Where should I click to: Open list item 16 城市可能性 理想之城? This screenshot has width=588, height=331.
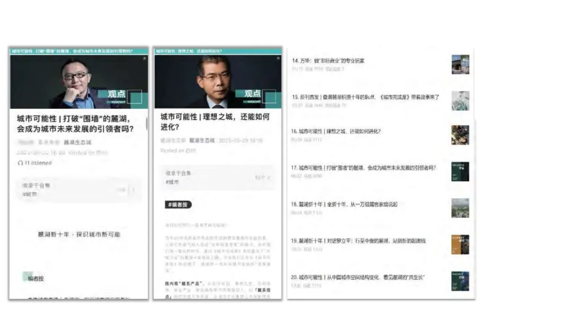pos(335,131)
